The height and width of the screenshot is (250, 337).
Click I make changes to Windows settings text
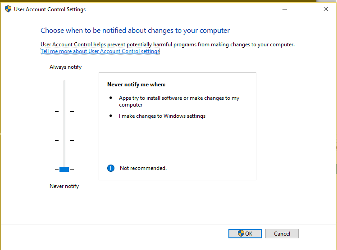[162, 116]
